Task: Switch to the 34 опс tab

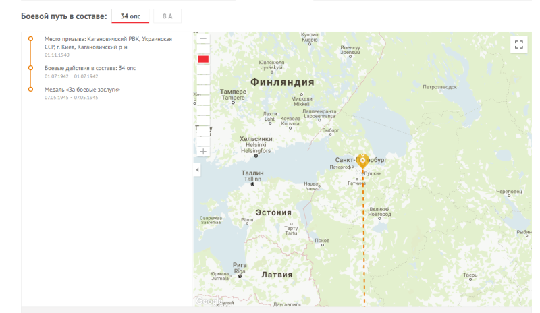Action: 130,16
